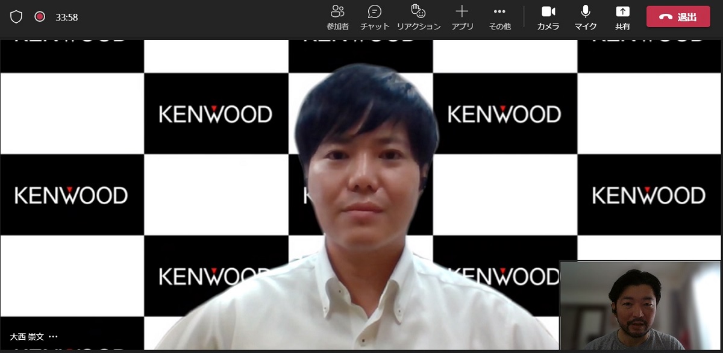Screen dimensions: 723x353
Task: Toggle the カメラ camera on or off
Action: pos(548,17)
